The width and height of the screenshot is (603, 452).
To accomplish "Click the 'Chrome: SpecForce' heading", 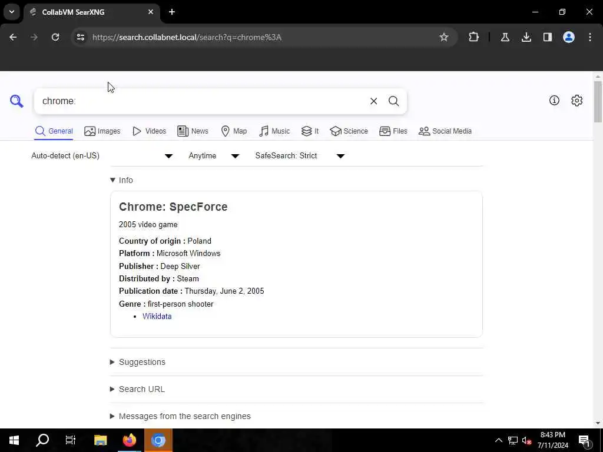I will pos(173,207).
